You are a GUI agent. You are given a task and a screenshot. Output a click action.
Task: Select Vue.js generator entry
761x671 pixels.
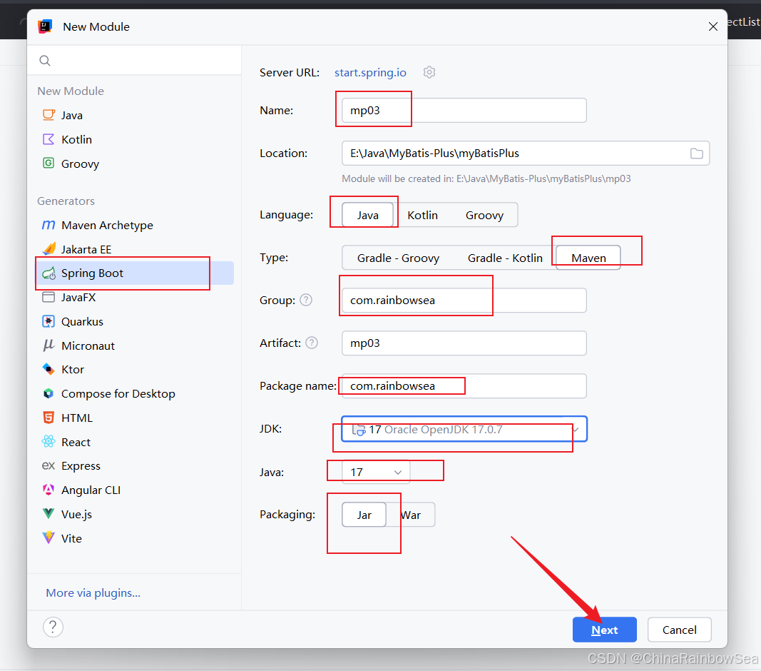click(x=135, y=513)
